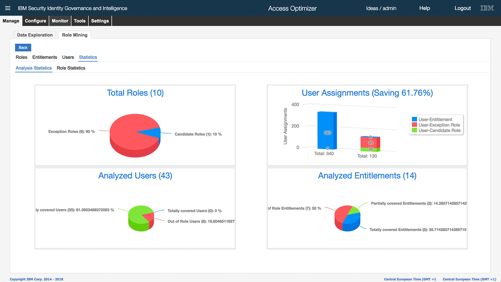This screenshot has height=282, width=501.
Task: Open the Users sub-tab
Action: (x=68, y=57)
